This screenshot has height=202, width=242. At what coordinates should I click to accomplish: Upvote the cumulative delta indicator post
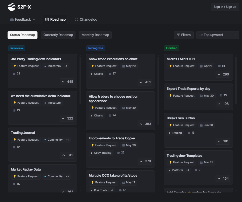(67, 118)
